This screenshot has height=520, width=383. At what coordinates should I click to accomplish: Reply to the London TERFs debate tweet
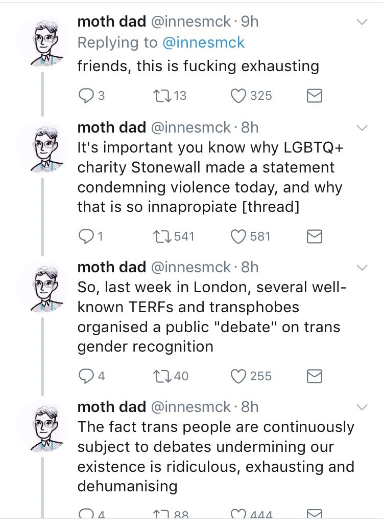click(85, 376)
